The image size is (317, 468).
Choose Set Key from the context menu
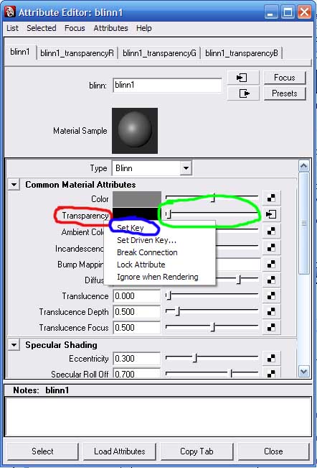[x=131, y=228]
